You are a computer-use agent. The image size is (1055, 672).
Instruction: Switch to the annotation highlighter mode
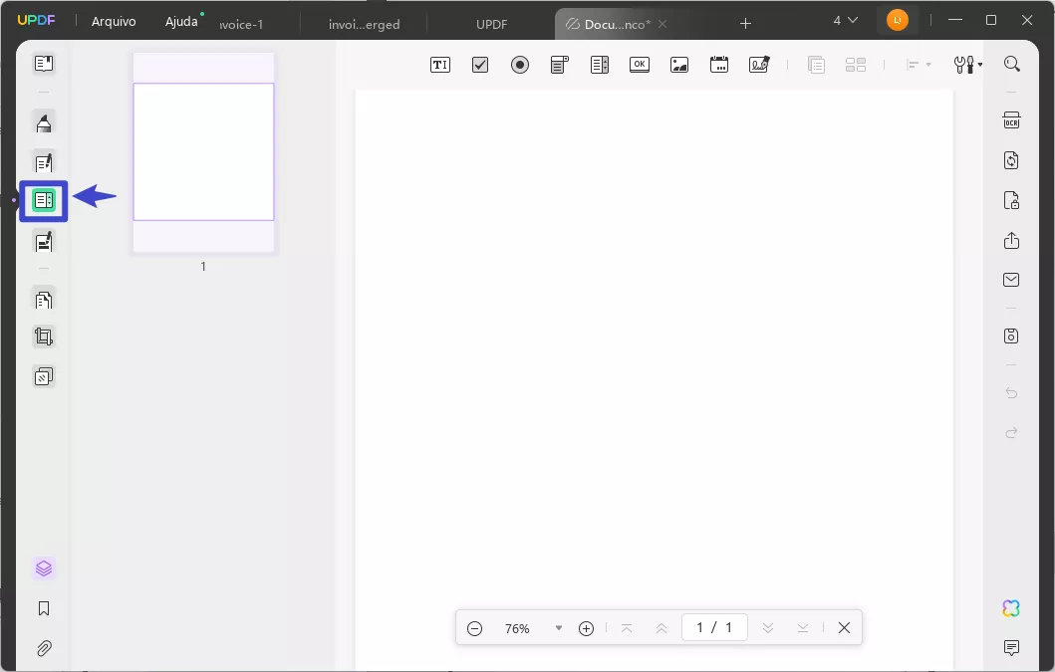pyautogui.click(x=44, y=122)
